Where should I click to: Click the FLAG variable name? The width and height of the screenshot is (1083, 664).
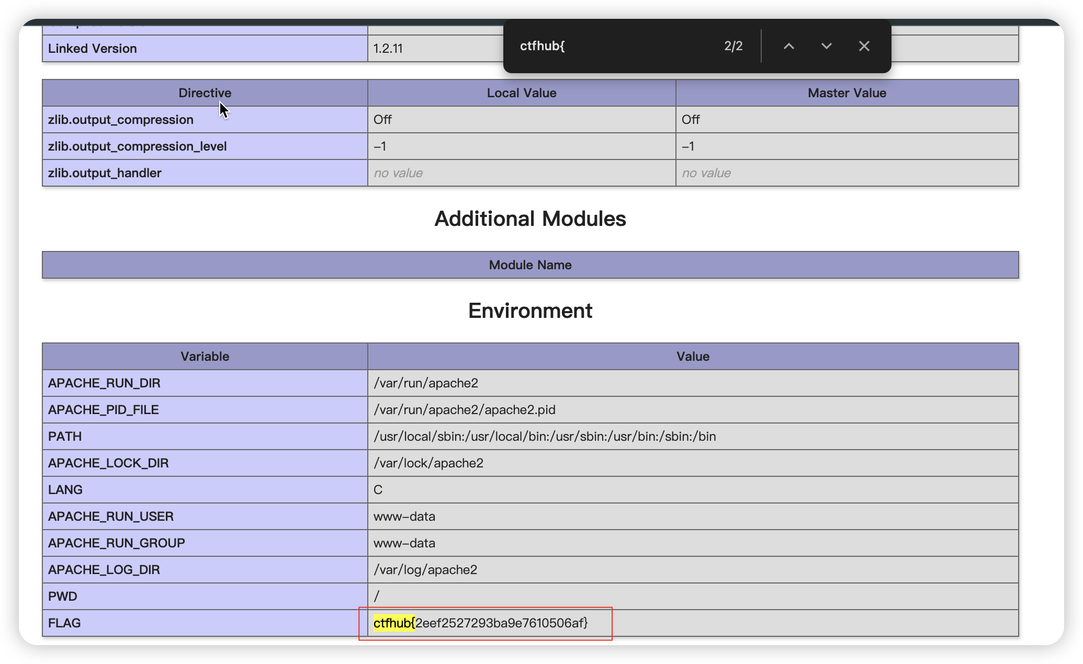point(64,623)
